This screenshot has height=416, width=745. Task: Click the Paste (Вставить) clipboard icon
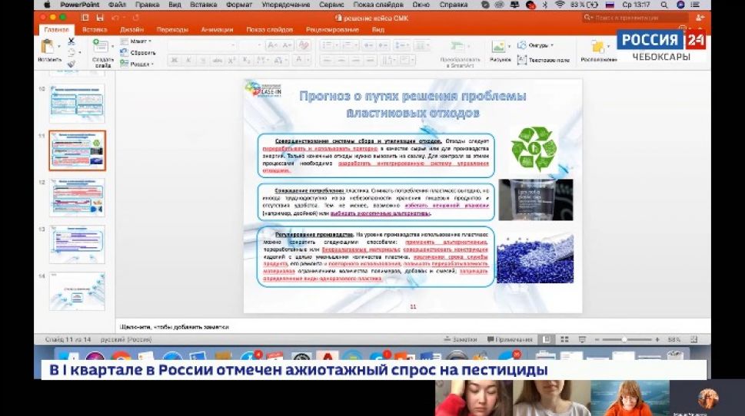point(47,47)
